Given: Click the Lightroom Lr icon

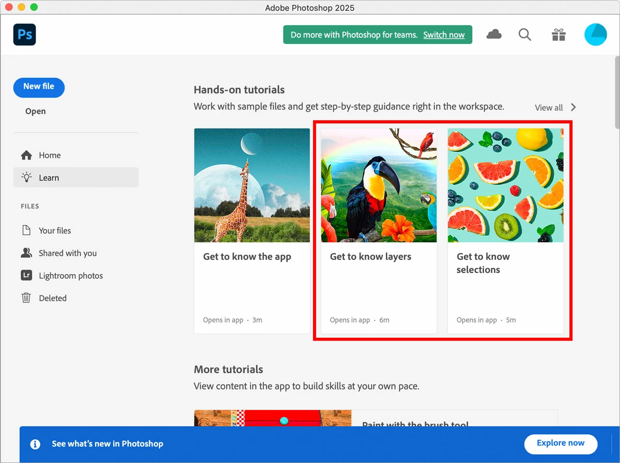Looking at the screenshot, I should 26,276.
